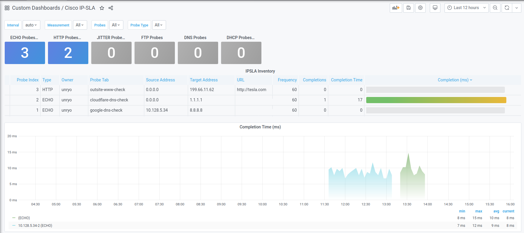
Task: Sort table by Completion Time column
Action: (346, 80)
